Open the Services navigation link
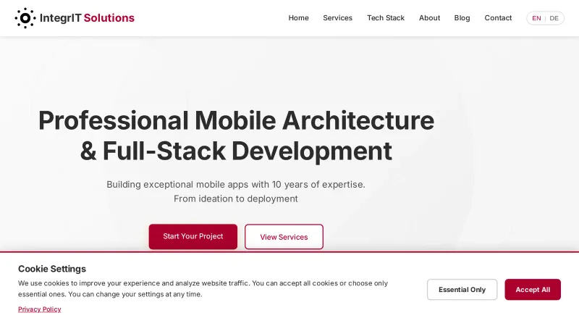Viewport: 579px width, 326px height. (337, 18)
